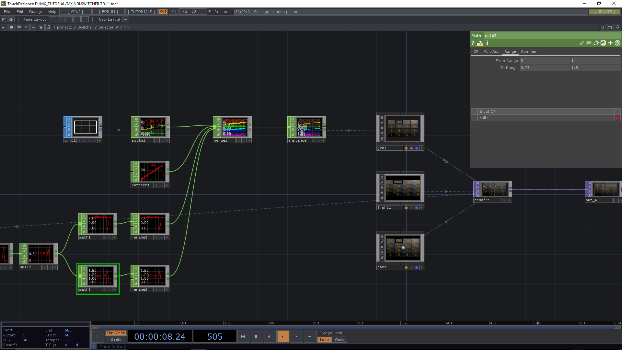Toggle render flag on geo1 node
This screenshot has width=622, height=350.
click(x=411, y=148)
